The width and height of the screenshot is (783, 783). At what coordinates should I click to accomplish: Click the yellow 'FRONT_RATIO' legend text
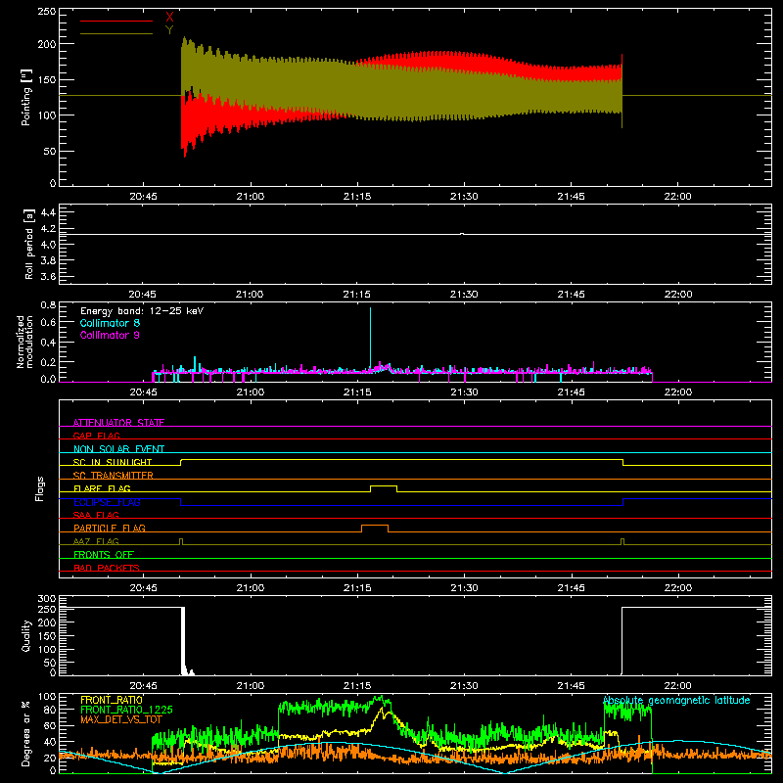pos(112,700)
